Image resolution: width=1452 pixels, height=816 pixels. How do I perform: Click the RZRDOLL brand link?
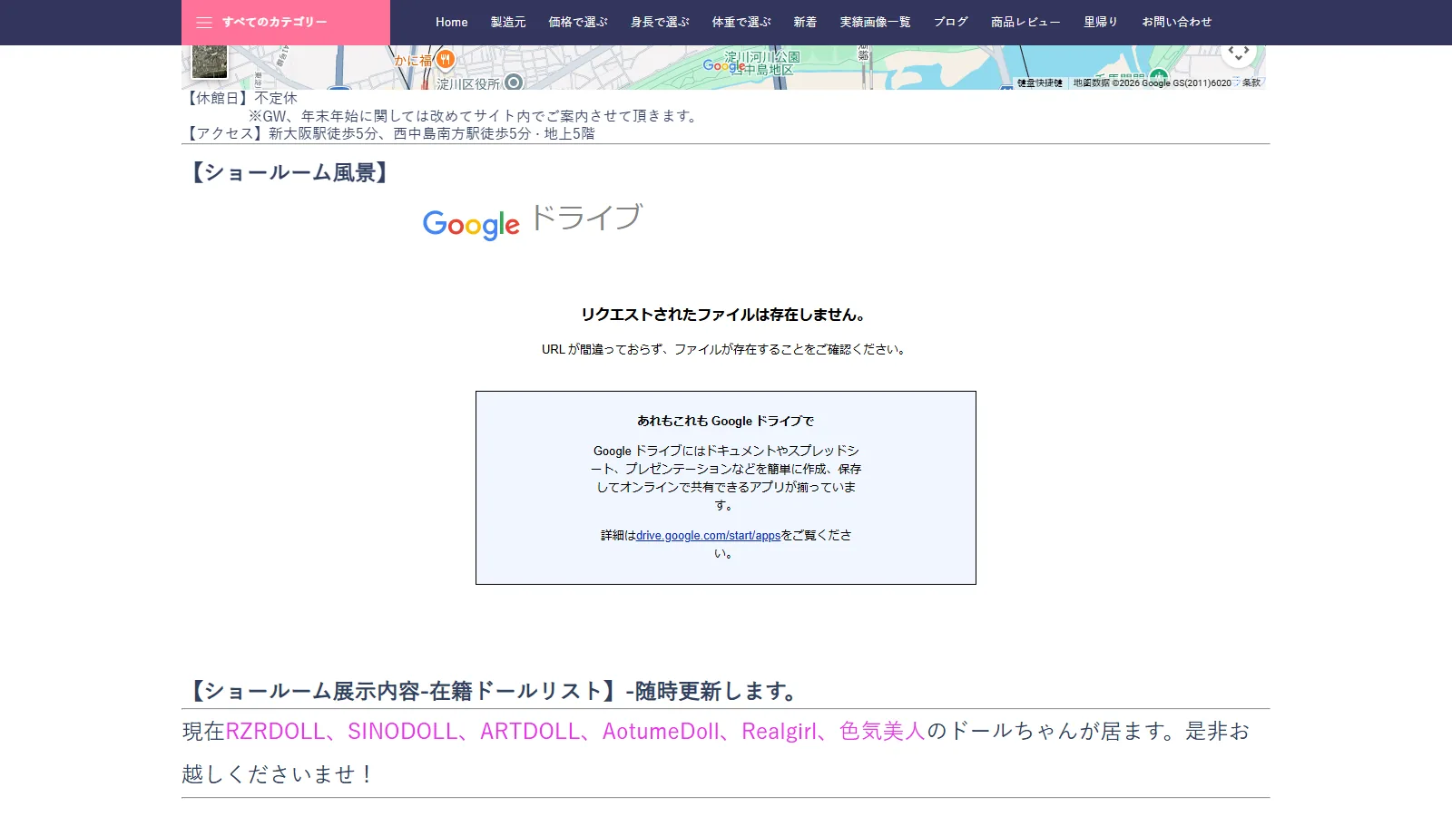tap(275, 731)
